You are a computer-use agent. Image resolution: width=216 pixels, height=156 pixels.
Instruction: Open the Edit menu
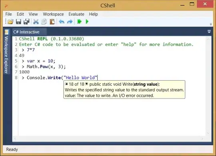[x=20, y=14]
